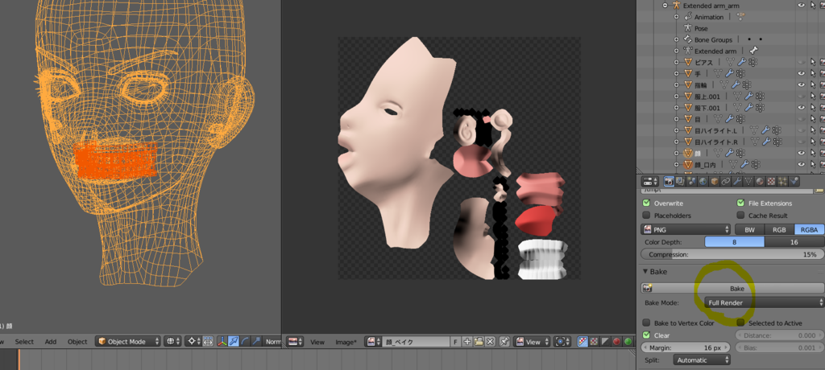
Task: Set Color Depth to 16
Action: click(x=794, y=242)
